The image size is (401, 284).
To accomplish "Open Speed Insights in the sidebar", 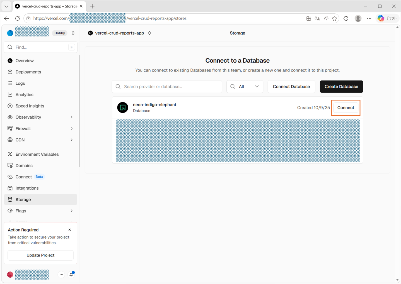I will point(40,106).
